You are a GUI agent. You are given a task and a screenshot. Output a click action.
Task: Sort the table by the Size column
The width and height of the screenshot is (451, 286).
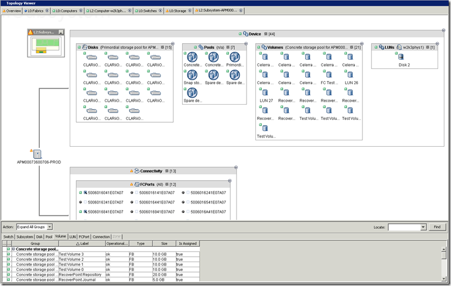[164, 243]
